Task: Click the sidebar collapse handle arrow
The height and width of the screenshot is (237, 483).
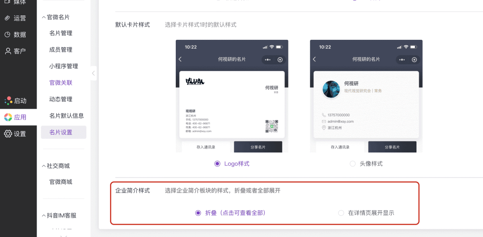Action: click(93, 73)
